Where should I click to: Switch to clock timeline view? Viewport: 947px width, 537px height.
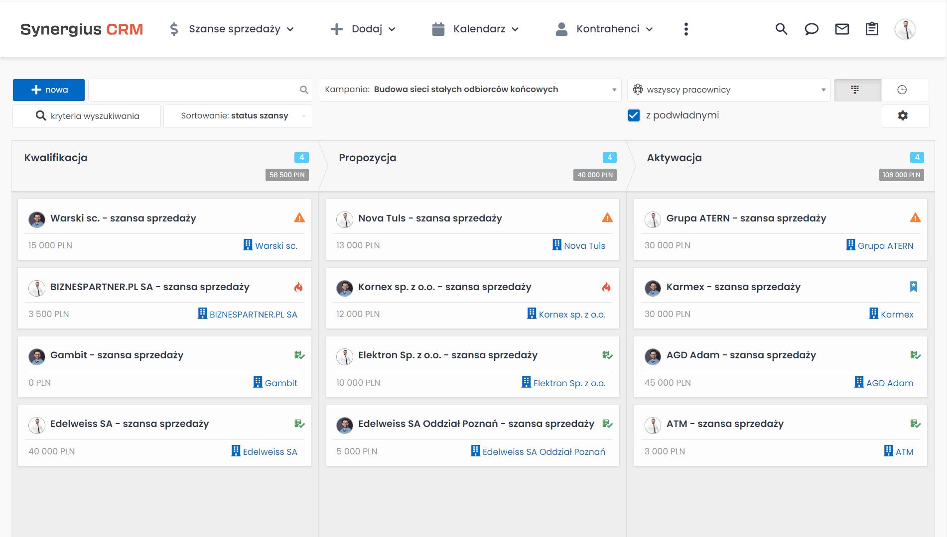coord(902,90)
